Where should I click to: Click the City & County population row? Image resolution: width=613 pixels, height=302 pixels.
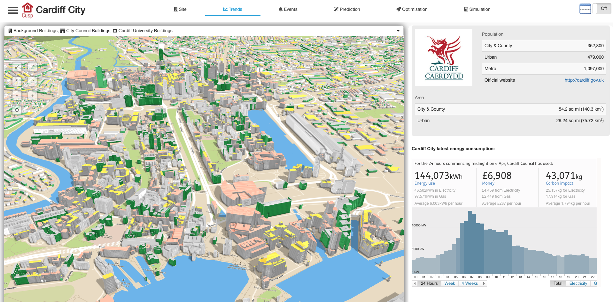pos(544,46)
